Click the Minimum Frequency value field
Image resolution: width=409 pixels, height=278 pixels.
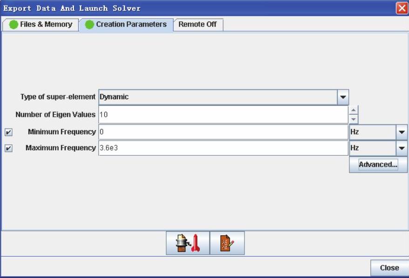pyautogui.click(x=223, y=132)
